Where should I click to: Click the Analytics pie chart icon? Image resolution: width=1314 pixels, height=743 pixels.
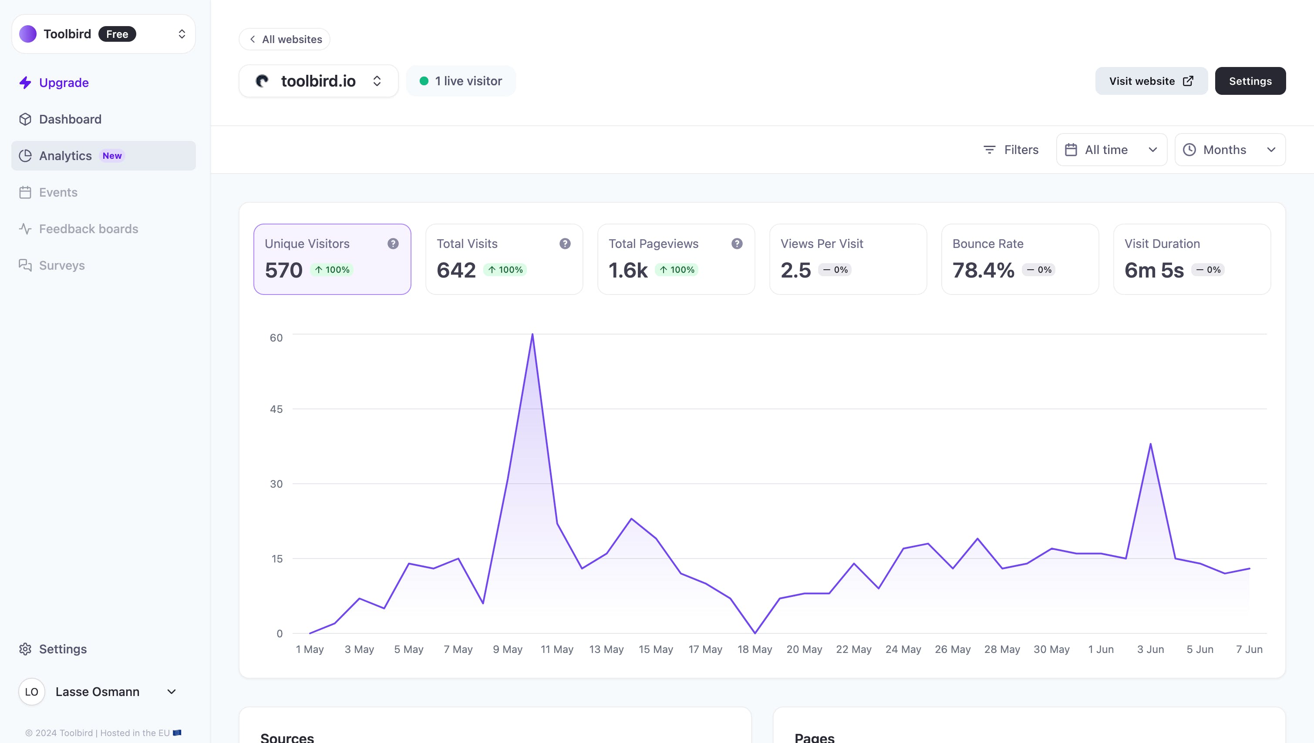click(x=25, y=156)
